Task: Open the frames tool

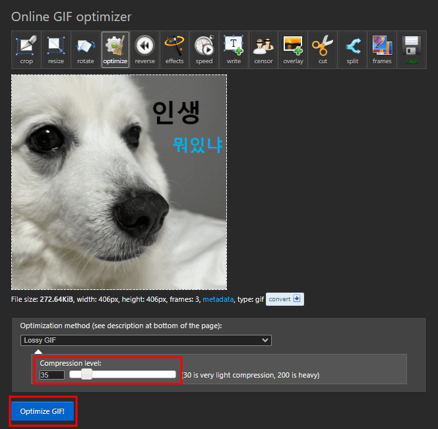Action: point(382,49)
